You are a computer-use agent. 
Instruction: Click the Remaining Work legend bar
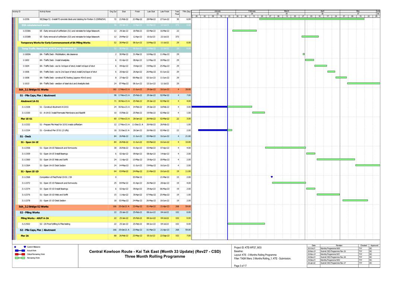click(x=20, y=258)
